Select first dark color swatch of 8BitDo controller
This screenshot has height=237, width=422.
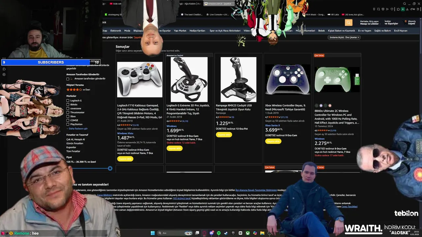click(316, 106)
